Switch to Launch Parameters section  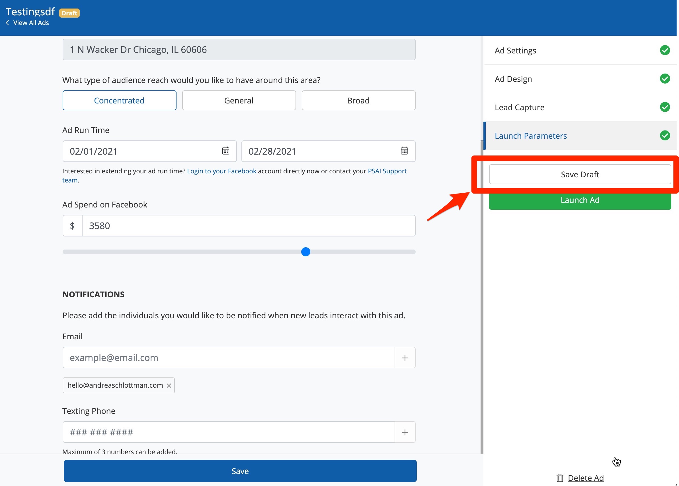(530, 136)
